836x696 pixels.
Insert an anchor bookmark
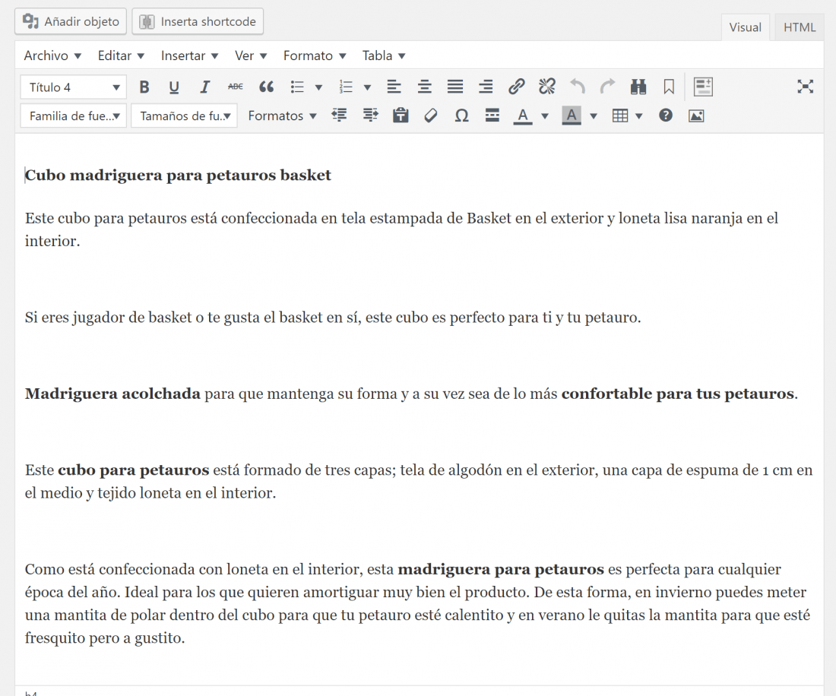(x=669, y=87)
